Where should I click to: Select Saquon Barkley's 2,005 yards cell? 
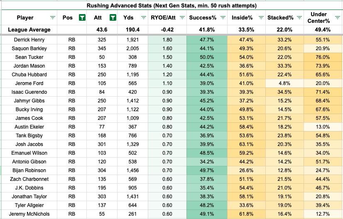132,49
